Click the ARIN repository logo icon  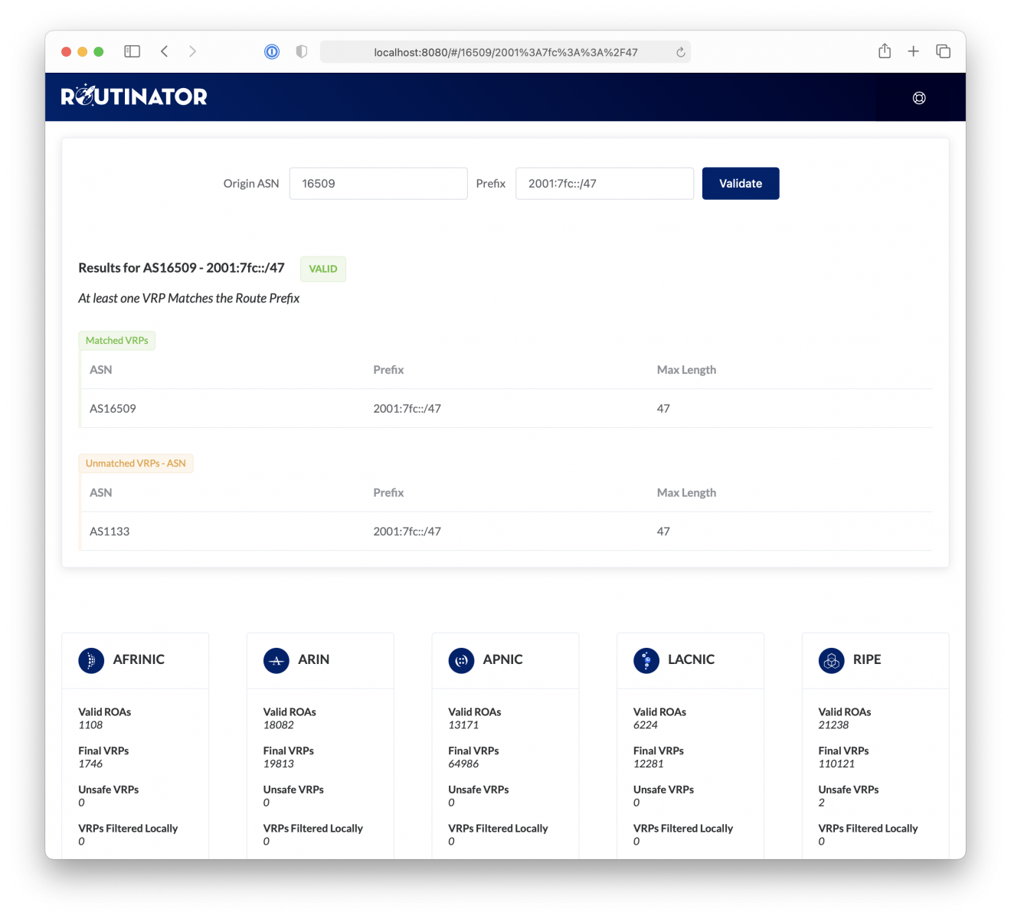276,660
